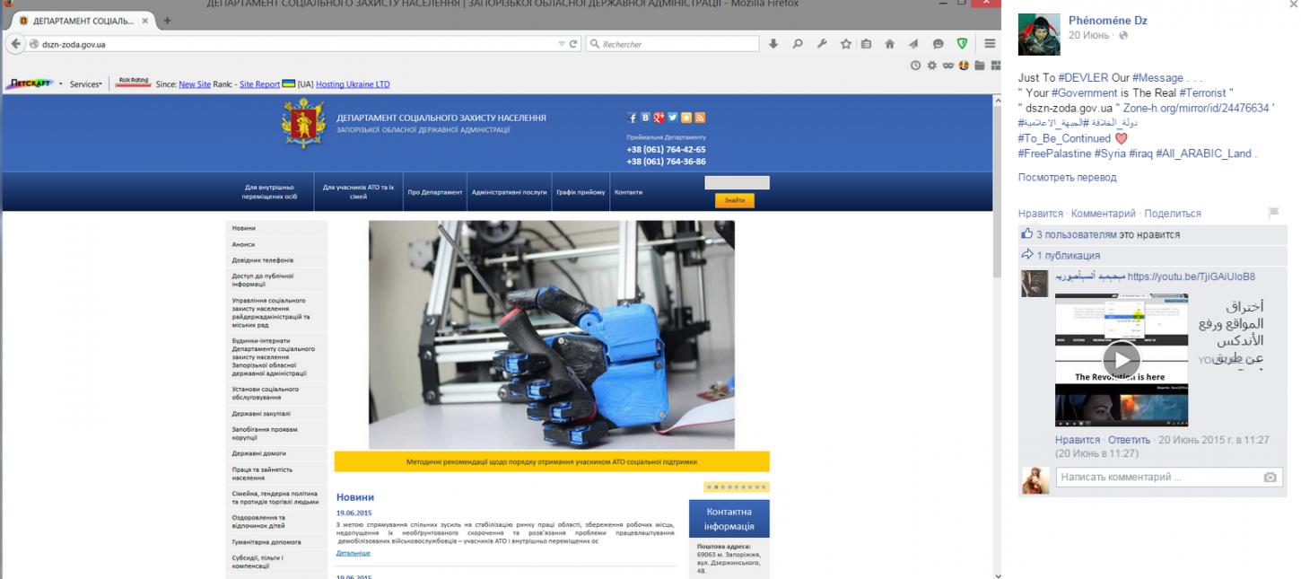This screenshot has width=1301, height=579.
Task: Click the flag report icon on post
Action: [1273, 213]
